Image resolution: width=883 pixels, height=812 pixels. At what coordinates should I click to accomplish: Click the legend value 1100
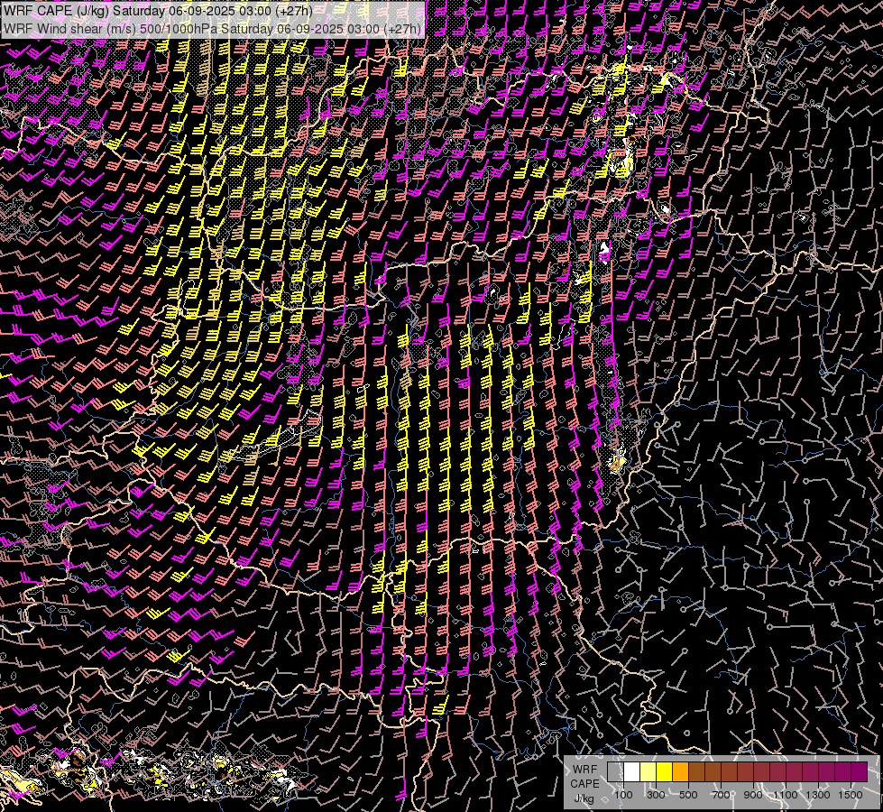point(786,795)
